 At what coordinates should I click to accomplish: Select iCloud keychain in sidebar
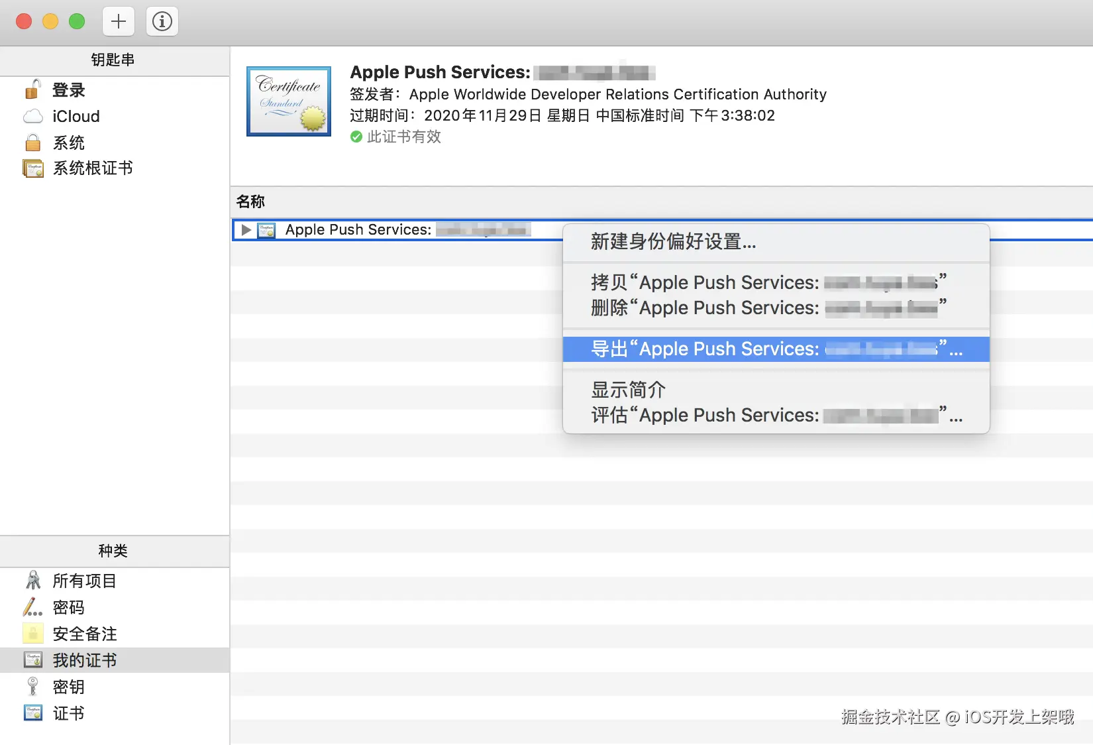tap(115, 117)
